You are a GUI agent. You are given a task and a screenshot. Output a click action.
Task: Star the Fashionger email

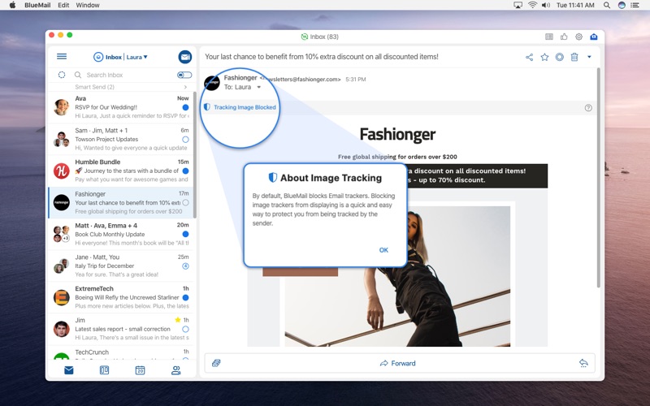click(x=544, y=57)
